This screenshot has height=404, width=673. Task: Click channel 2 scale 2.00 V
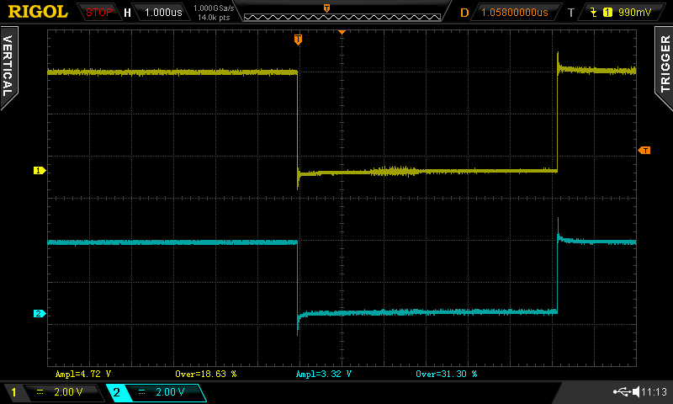point(170,392)
